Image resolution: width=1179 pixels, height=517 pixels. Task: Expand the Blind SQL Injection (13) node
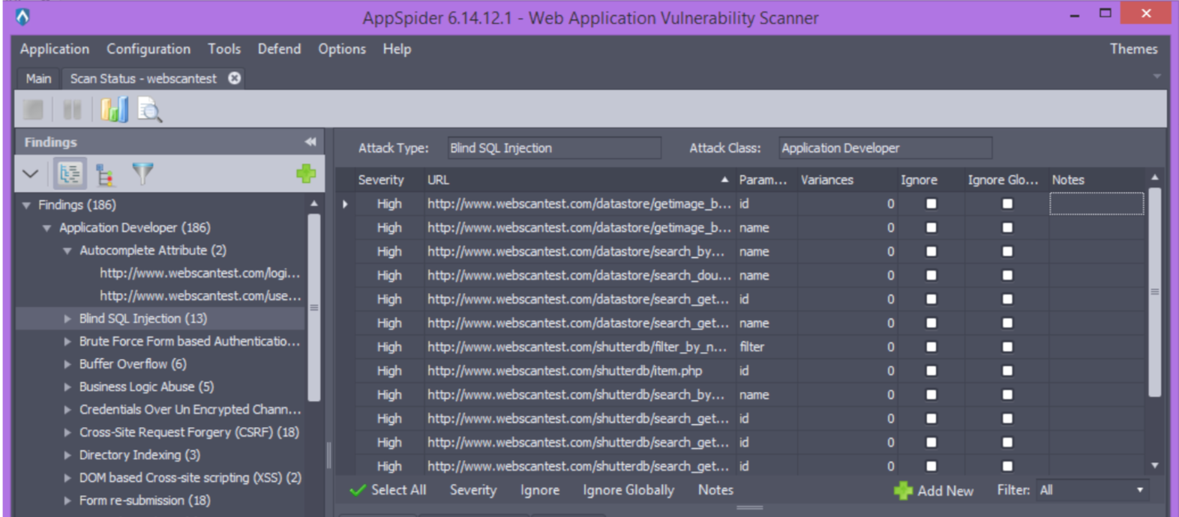coord(67,318)
